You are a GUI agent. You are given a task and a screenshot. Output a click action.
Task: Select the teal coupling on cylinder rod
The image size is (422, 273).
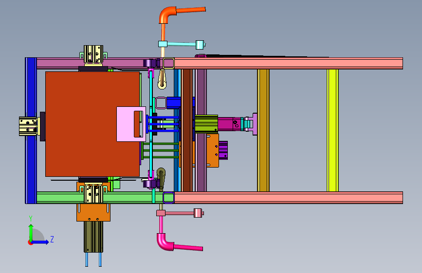click(x=243, y=124)
